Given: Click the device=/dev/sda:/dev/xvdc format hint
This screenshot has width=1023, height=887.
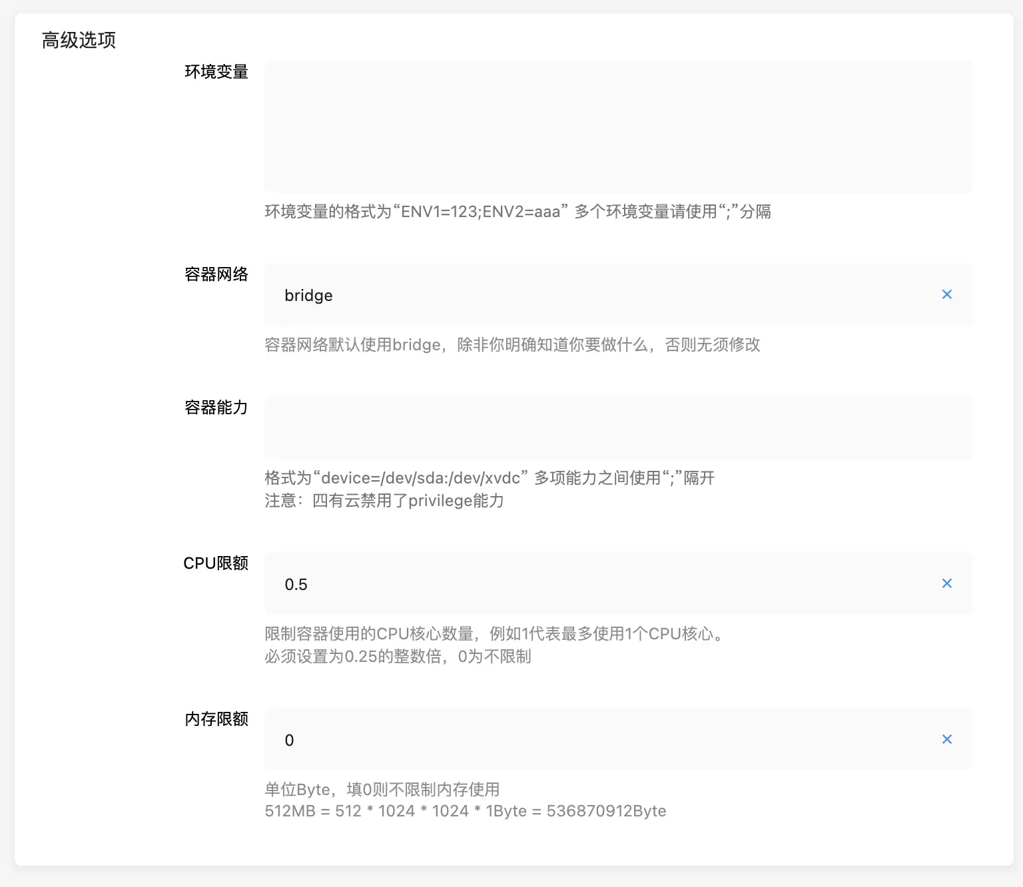Looking at the screenshot, I should (490, 478).
